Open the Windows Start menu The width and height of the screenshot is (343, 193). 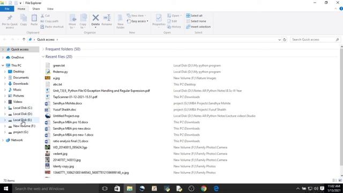pyautogui.click(x=6, y=188)
